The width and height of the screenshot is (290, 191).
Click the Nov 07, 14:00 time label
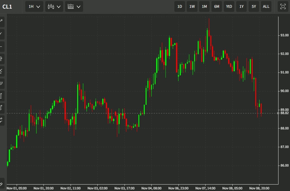click(205, 188)
